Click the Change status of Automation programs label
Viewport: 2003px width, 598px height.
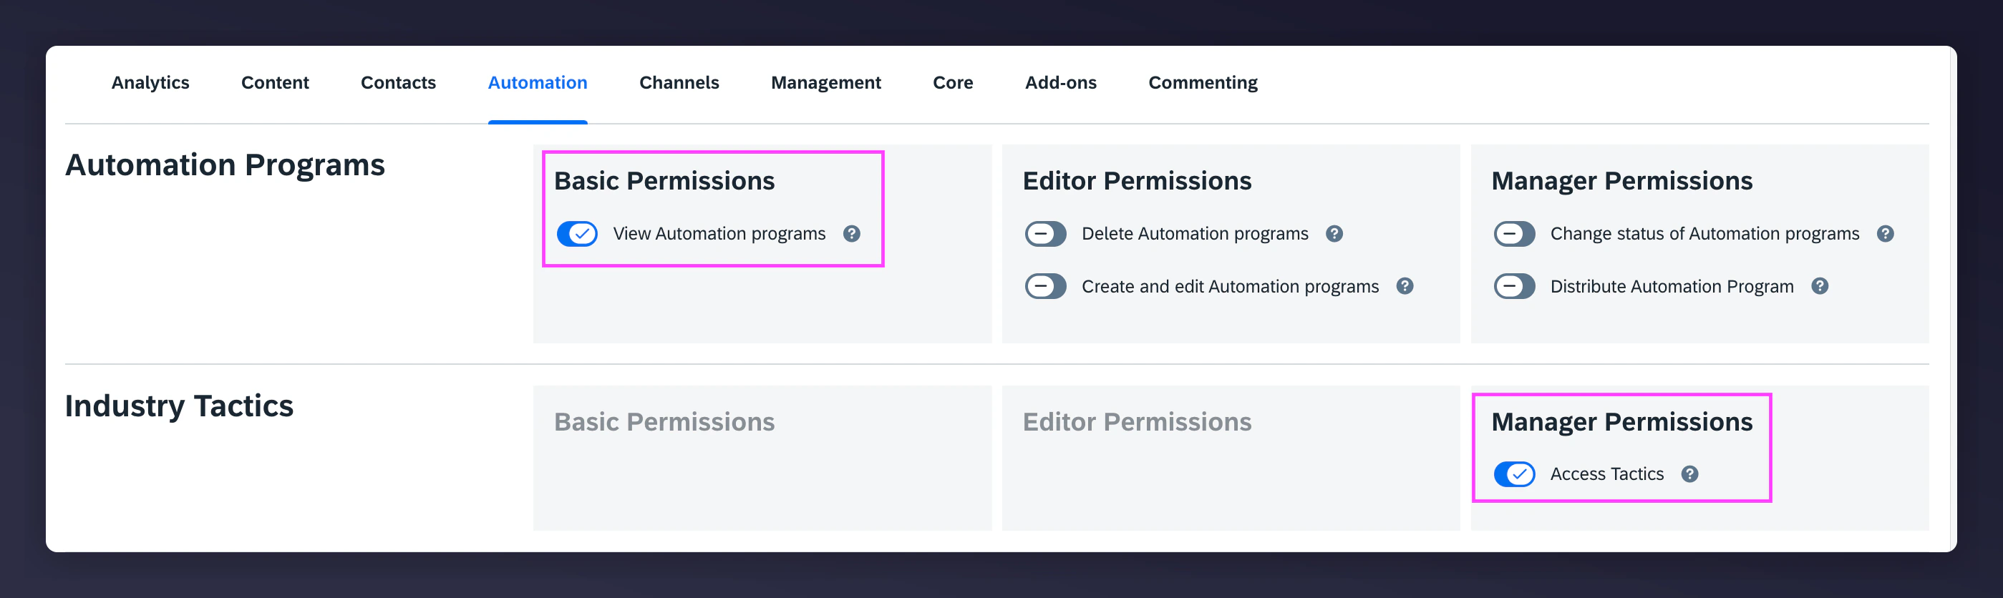1704,234
